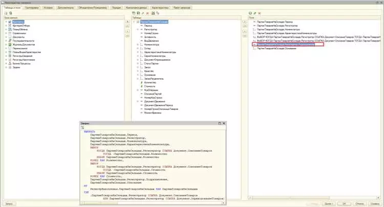Screen dimensions: 384x207
Task: Click the delete field X icon in Fields toolbar
Action: point(260,13)
